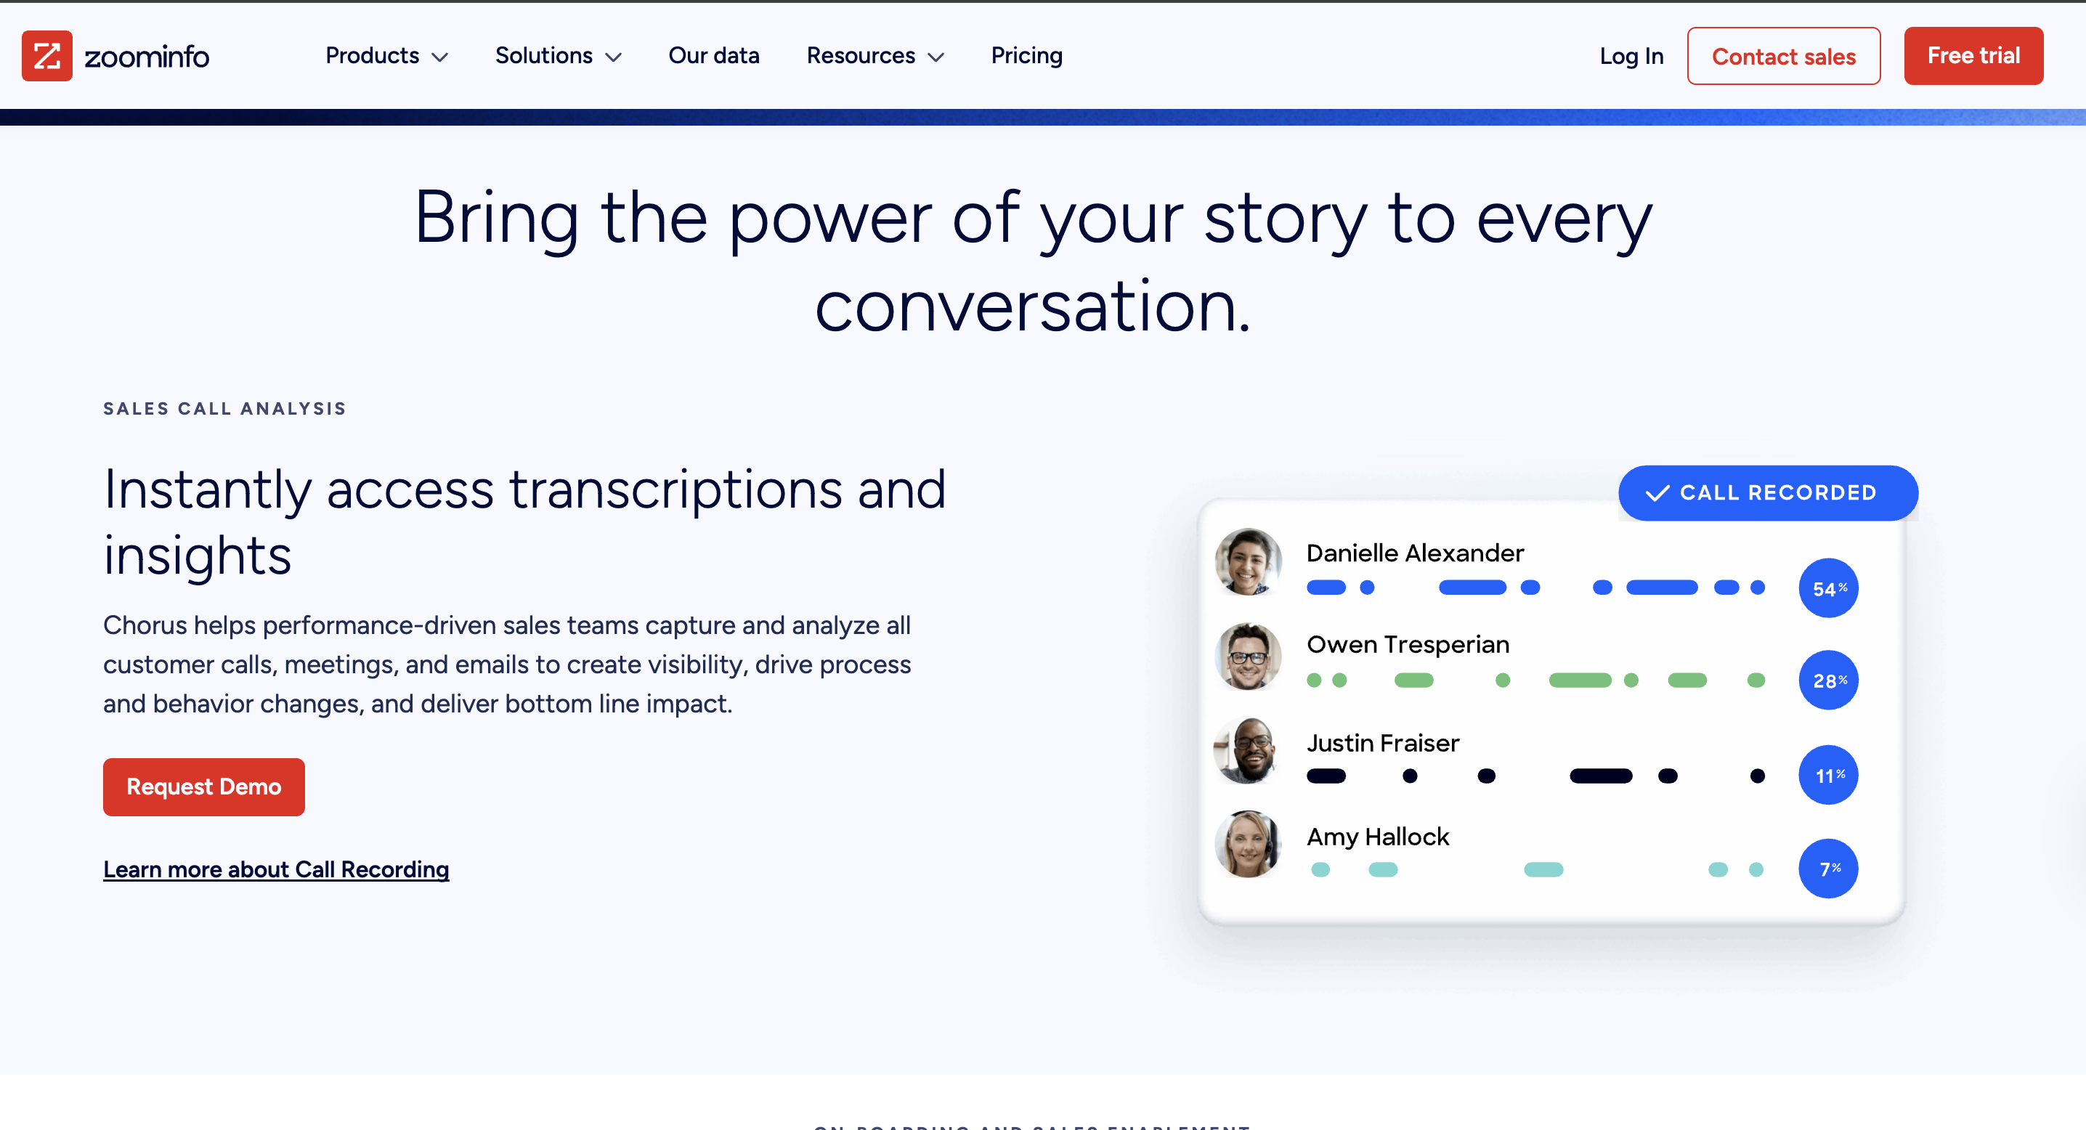The width and height of the screenshot is (2086, 1130).
Task: Click the ZoomInfo logo icon
Action: (47, 55)
